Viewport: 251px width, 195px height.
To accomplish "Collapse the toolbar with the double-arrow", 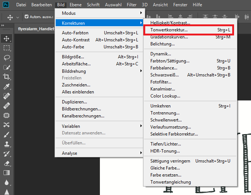I will 3,25.
